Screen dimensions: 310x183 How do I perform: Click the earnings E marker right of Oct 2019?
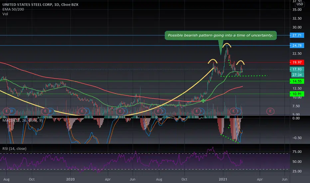tap(45, 111)
